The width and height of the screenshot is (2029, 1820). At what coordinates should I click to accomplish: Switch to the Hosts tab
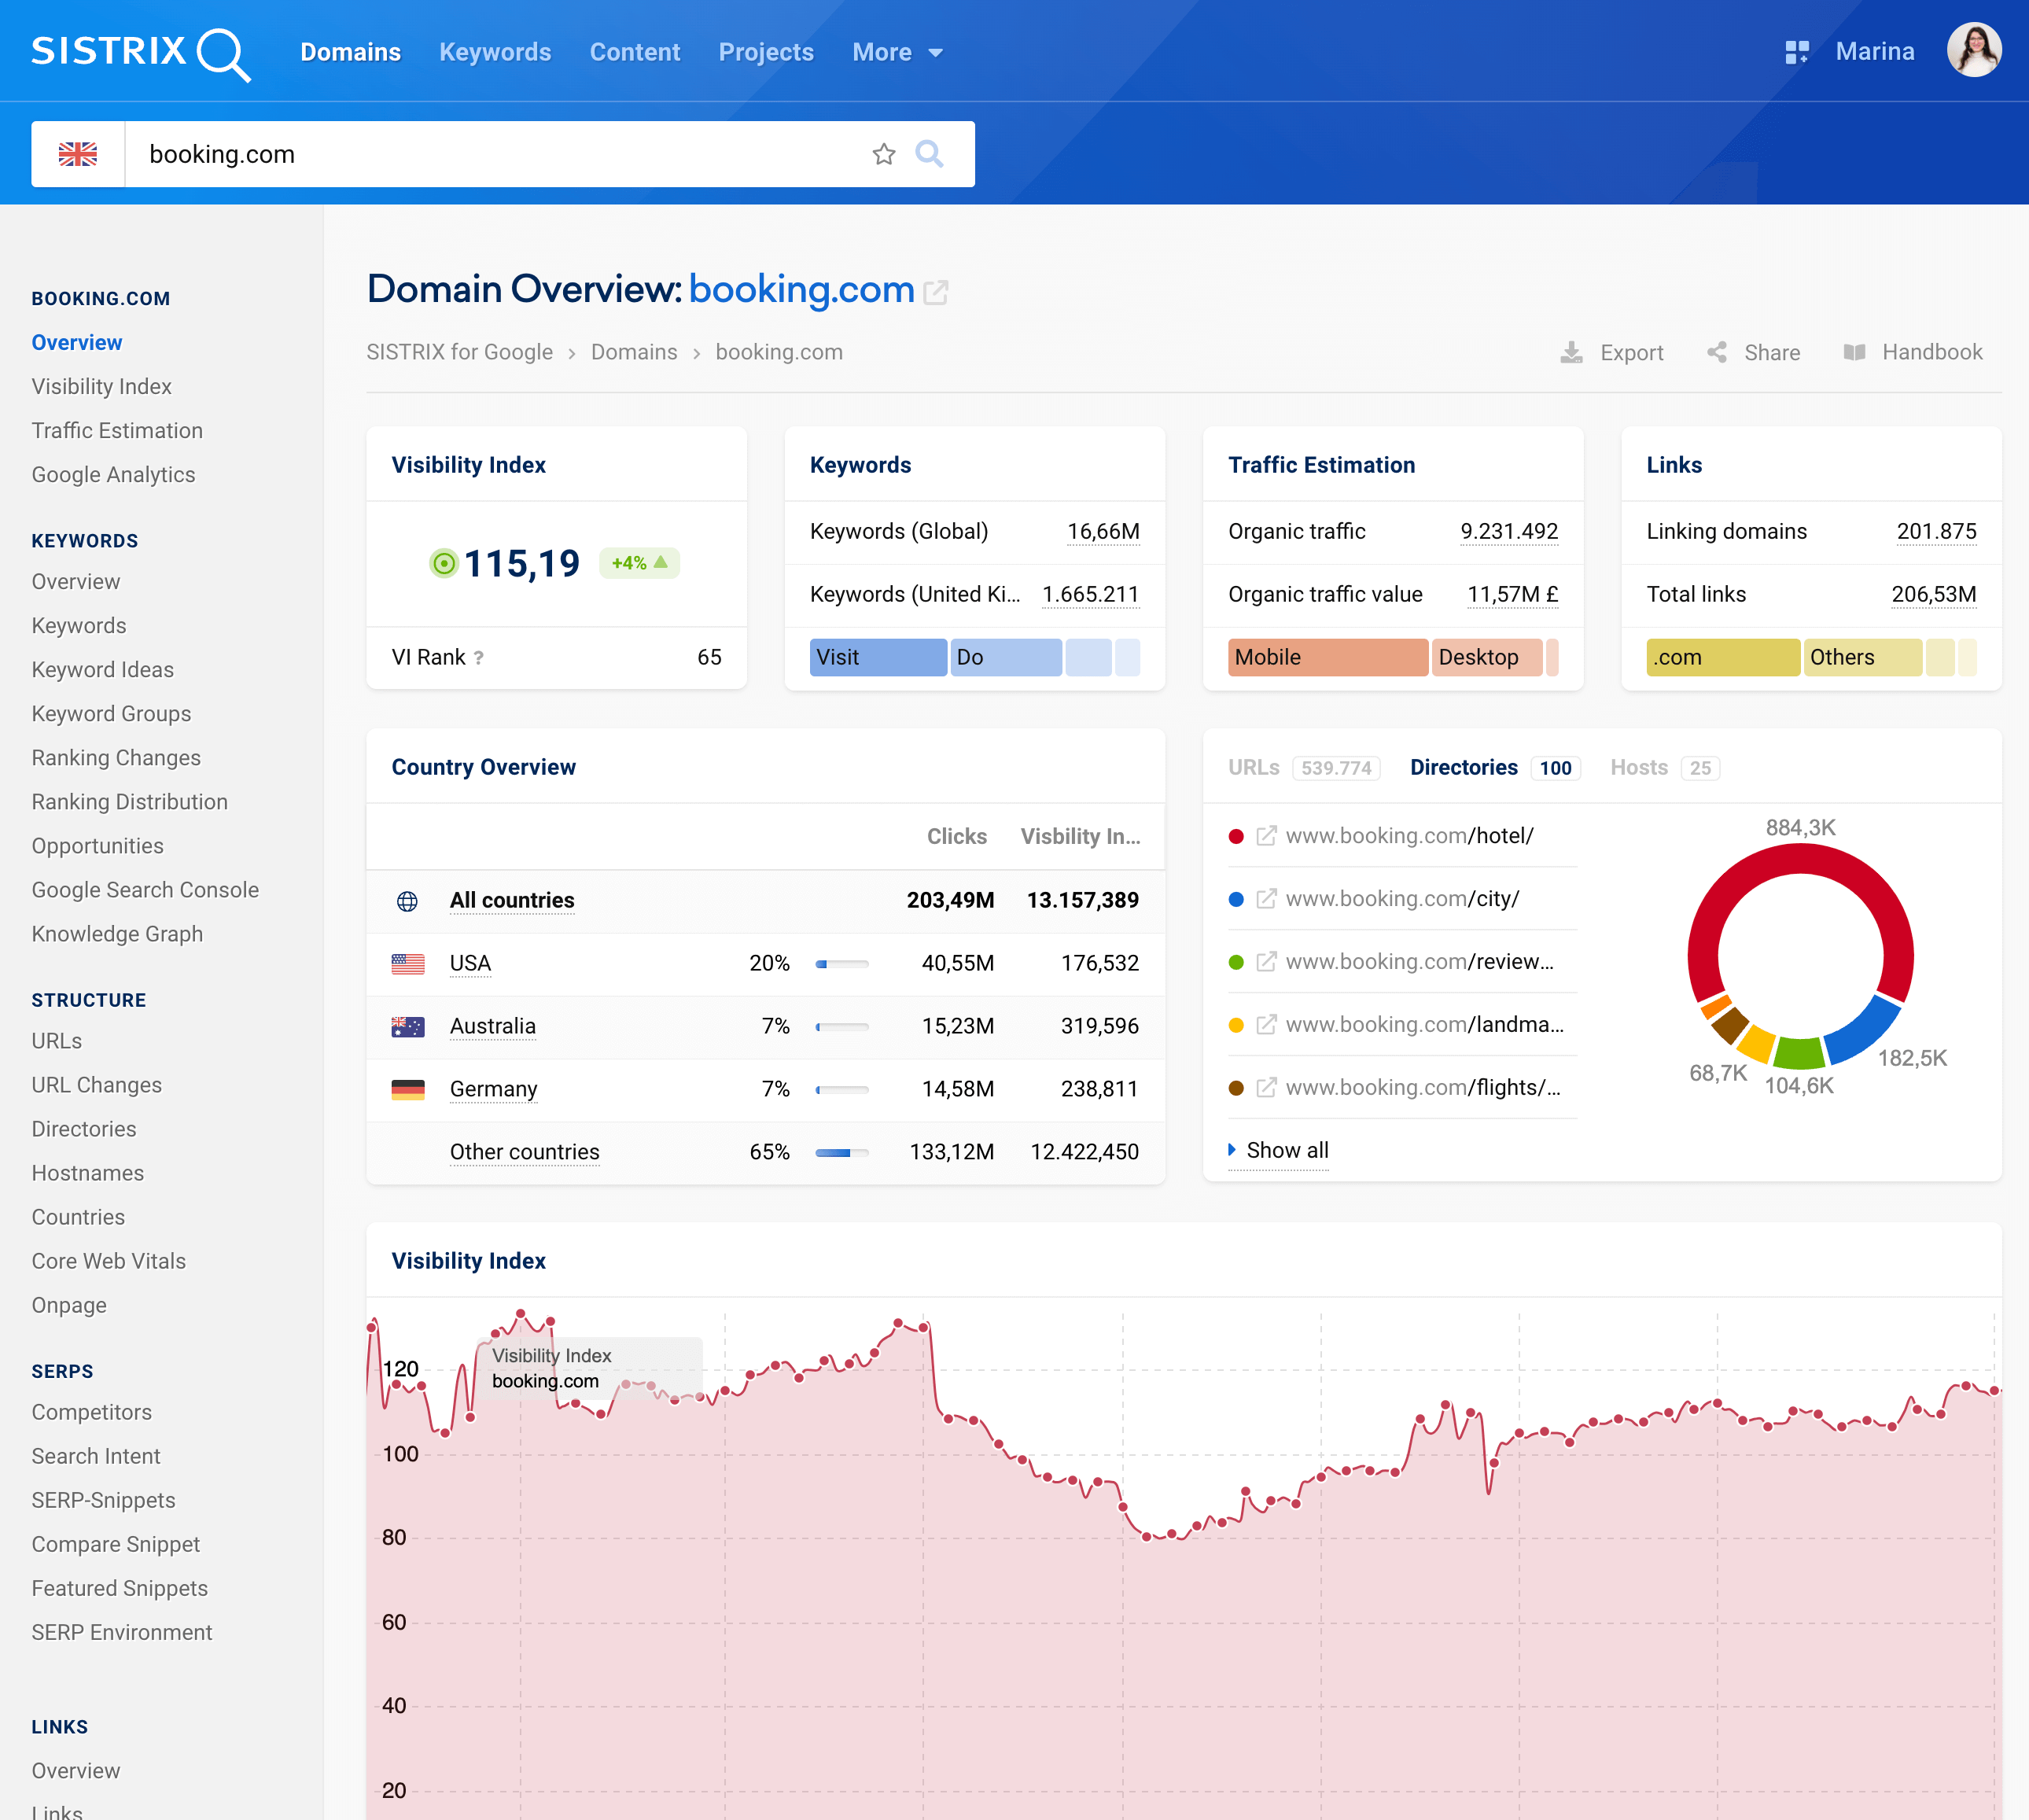(x=1664, y=768)
